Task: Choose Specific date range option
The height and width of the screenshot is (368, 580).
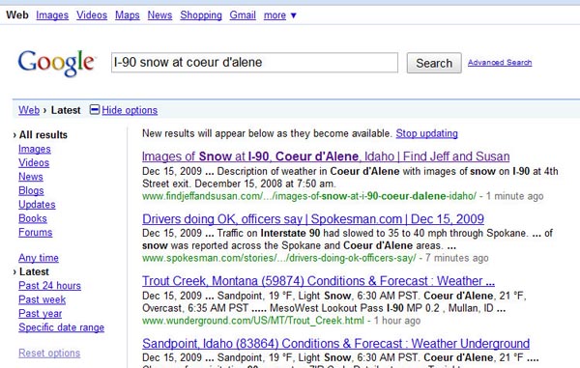Action: coord(62,327)
